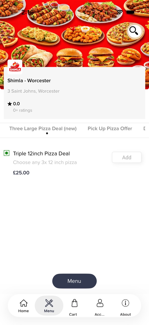The image size is (149, 325).
Task: Switch to Pick Up Pizza Offer tab
Action: pyautogui.click(x=110, y=128)
